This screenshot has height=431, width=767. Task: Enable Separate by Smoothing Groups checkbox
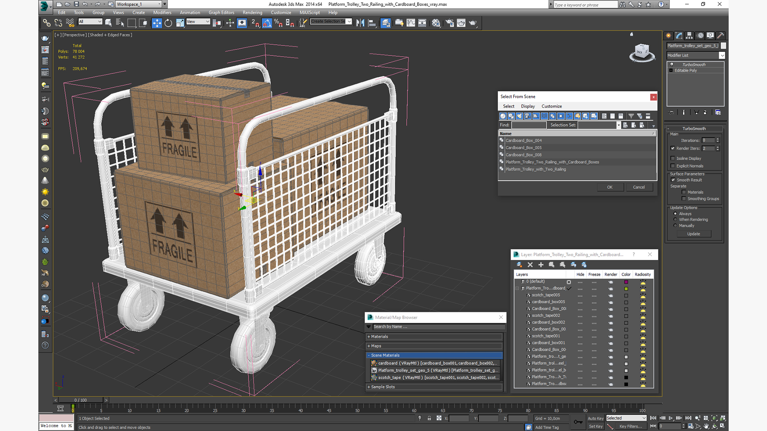[684, 199]
